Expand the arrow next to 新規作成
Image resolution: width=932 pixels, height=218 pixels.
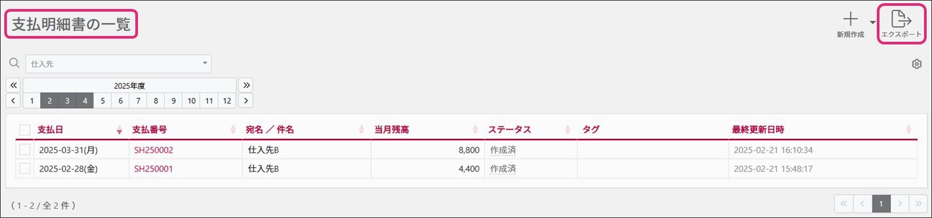pyautogui.click(x=873, y=22)
